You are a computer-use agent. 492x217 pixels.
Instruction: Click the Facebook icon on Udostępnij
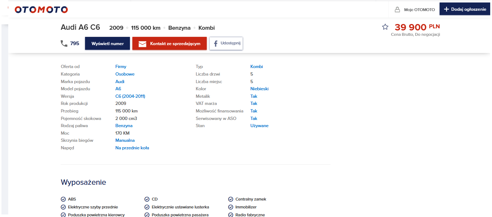[x=216, y=44]
